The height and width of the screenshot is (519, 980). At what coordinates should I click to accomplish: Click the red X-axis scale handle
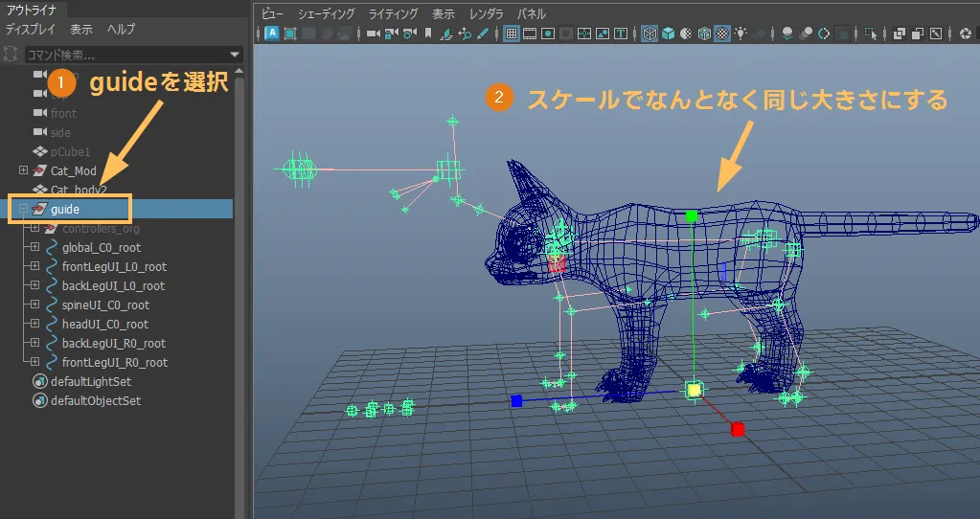737,429
